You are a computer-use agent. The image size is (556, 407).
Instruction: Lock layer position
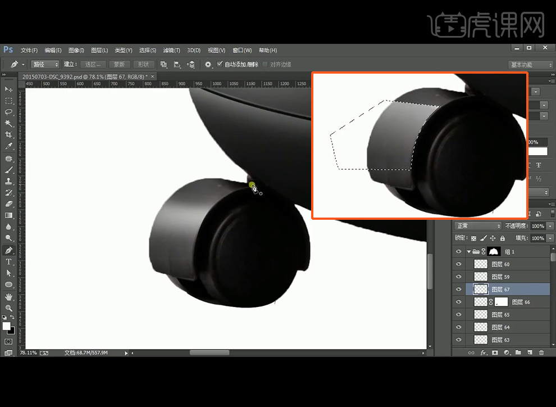[x=493, y=238]
